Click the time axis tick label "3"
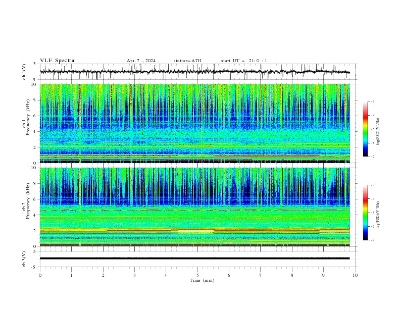This screenshot has width=400, height=309. [134, 275]
